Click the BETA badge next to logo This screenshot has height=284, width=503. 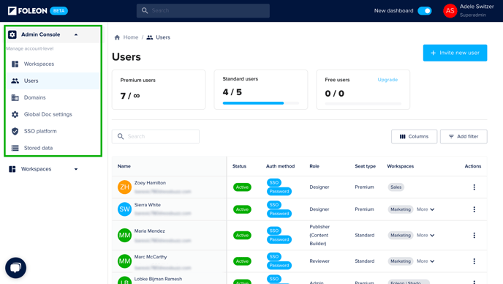(58, 11)
